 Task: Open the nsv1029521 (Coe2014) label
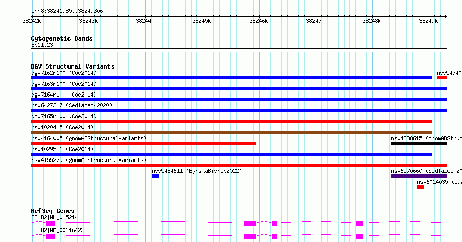pyautogui.click(x=62, y=149)
